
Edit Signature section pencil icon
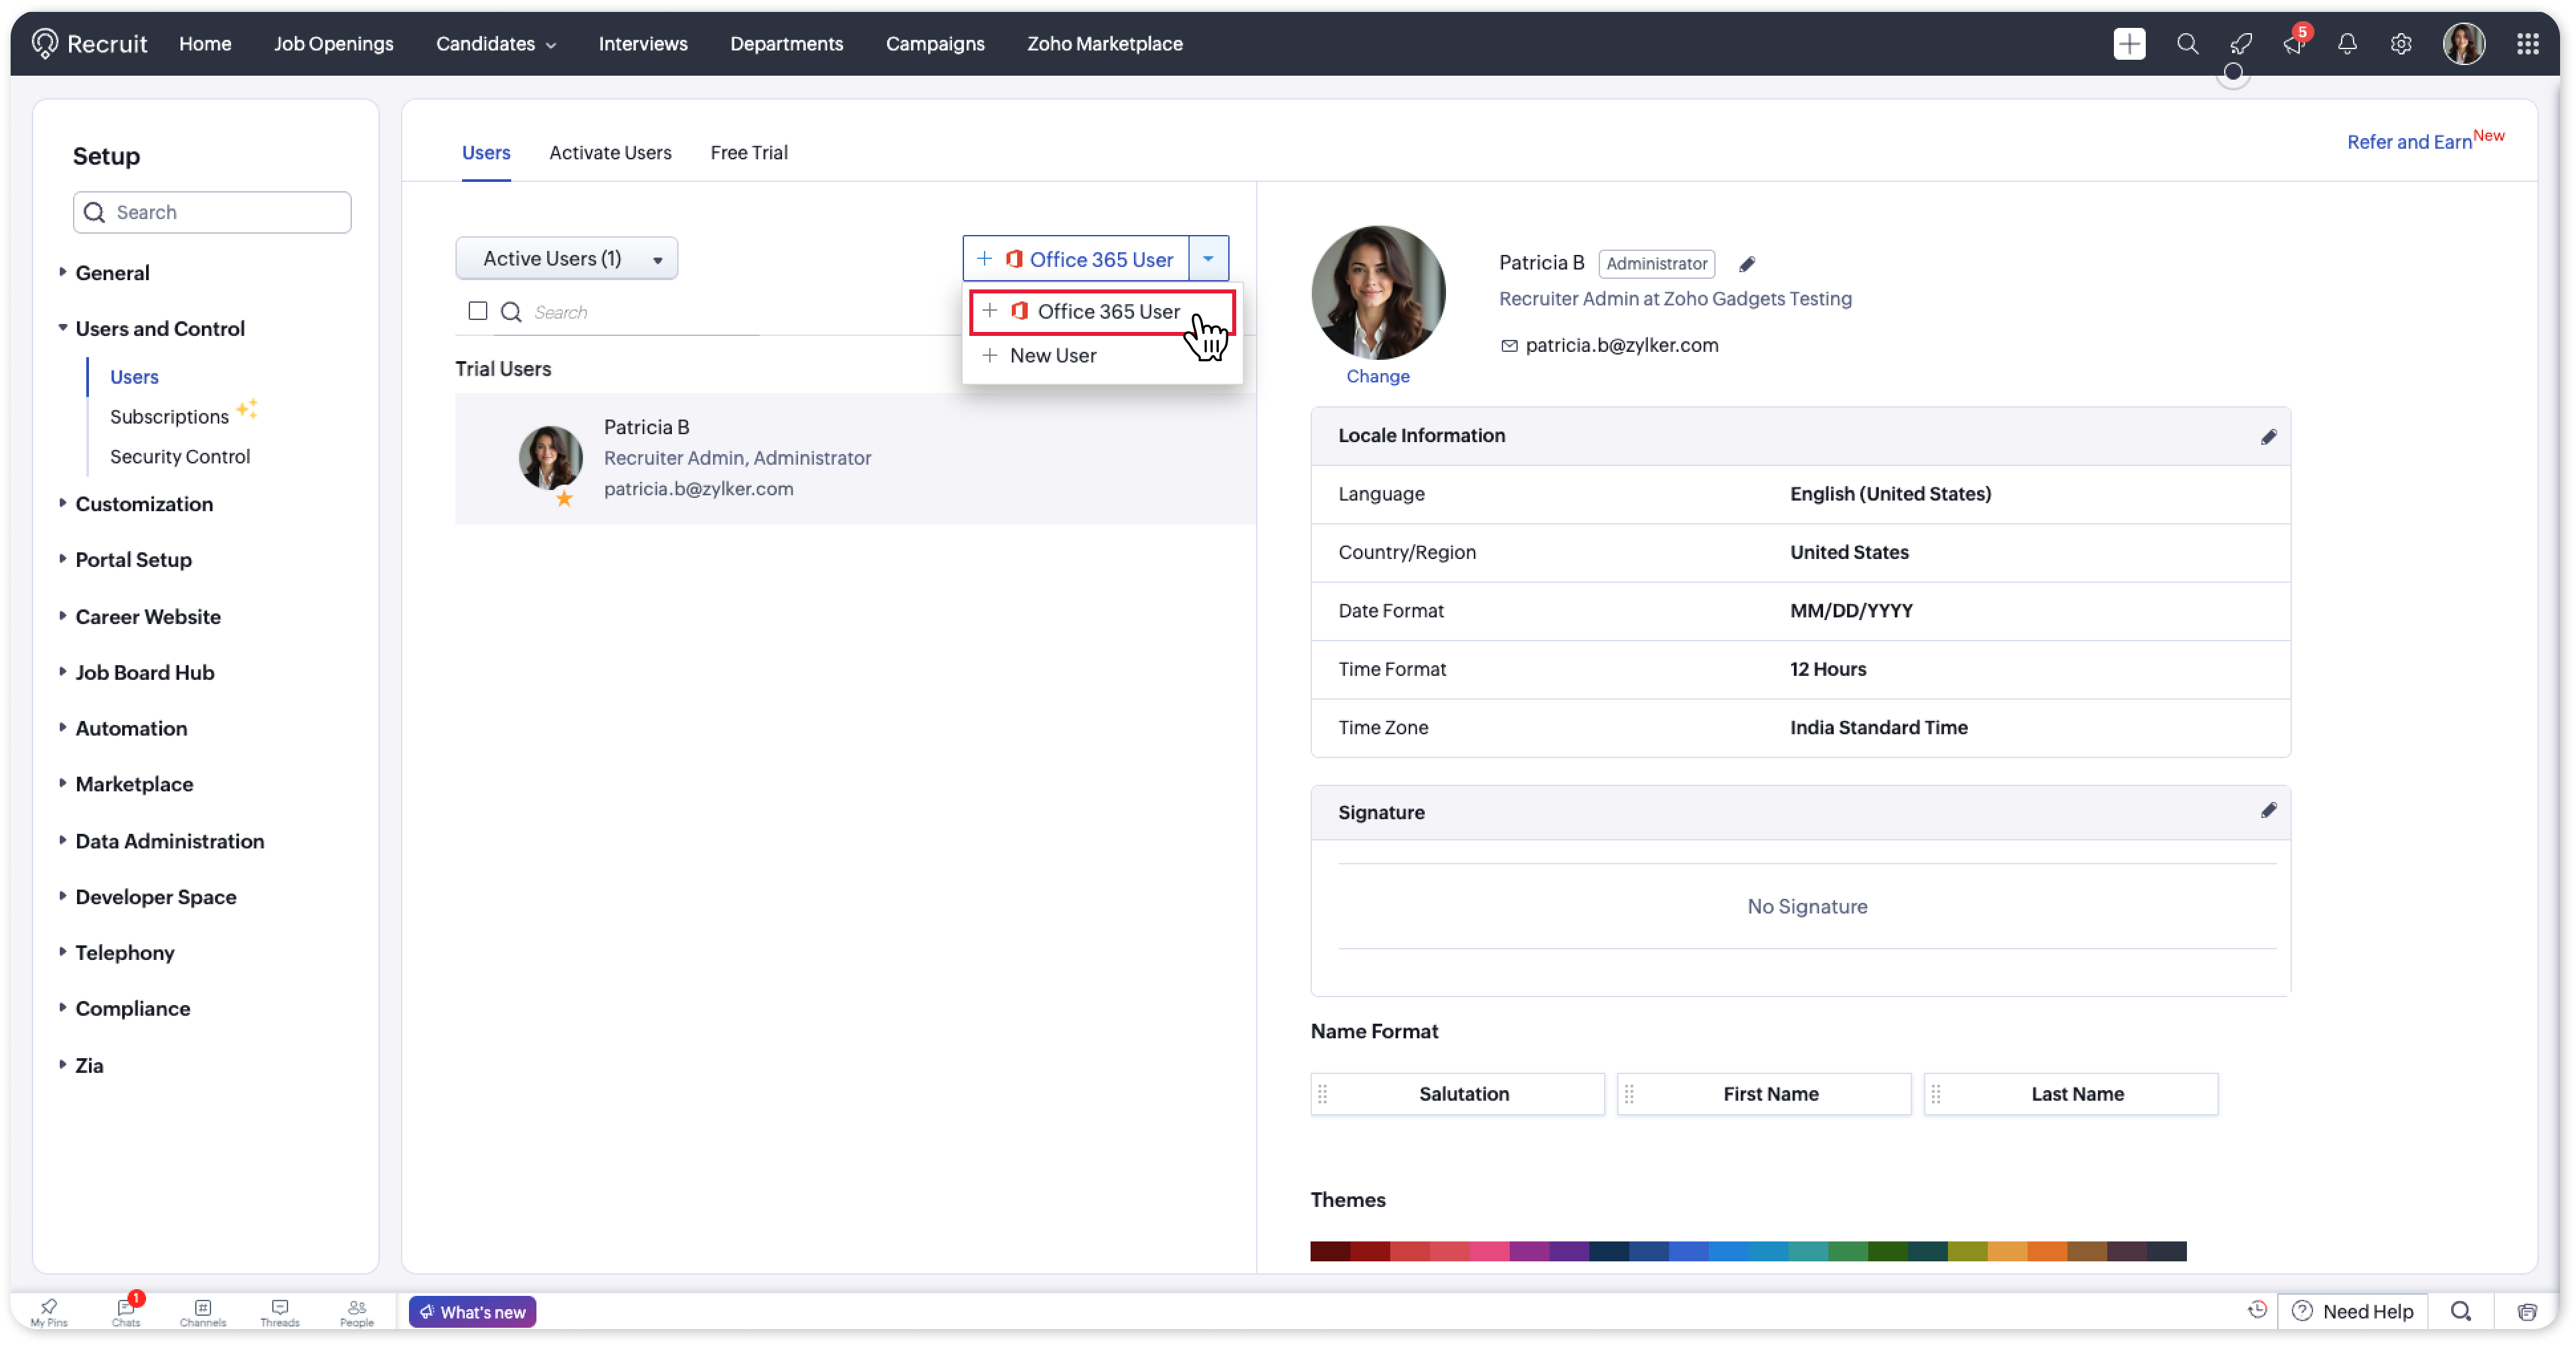pyautogui.click(x=2267, y=810)
